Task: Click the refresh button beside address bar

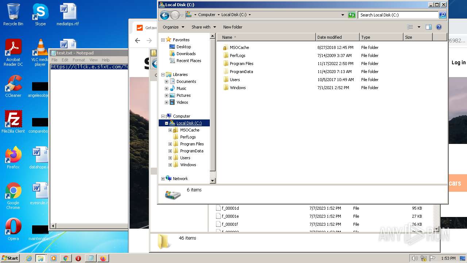Action: pos(352,15)
